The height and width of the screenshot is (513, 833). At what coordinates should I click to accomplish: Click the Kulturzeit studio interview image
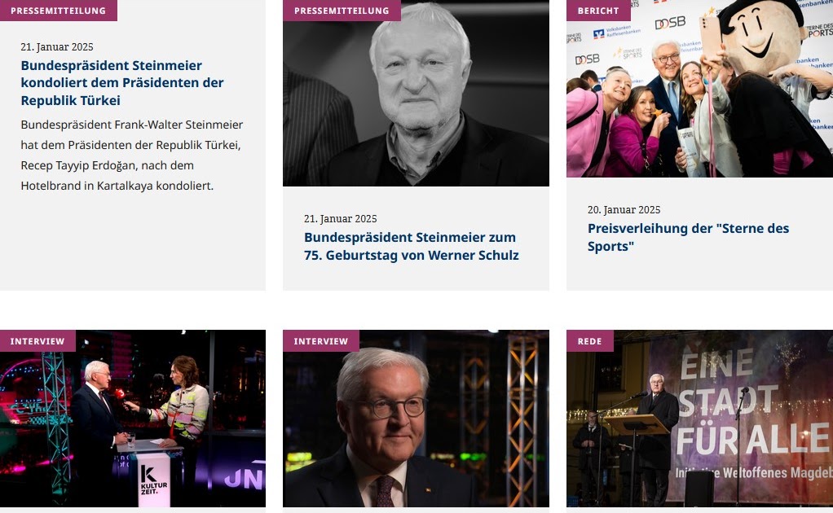(133, 419)
